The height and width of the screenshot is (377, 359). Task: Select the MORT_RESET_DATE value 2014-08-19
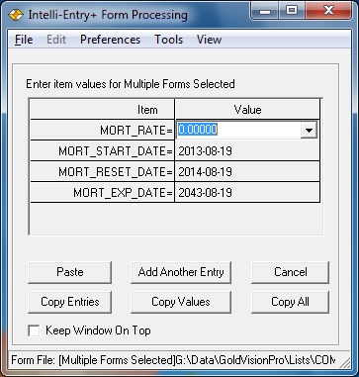click(247, 172)
